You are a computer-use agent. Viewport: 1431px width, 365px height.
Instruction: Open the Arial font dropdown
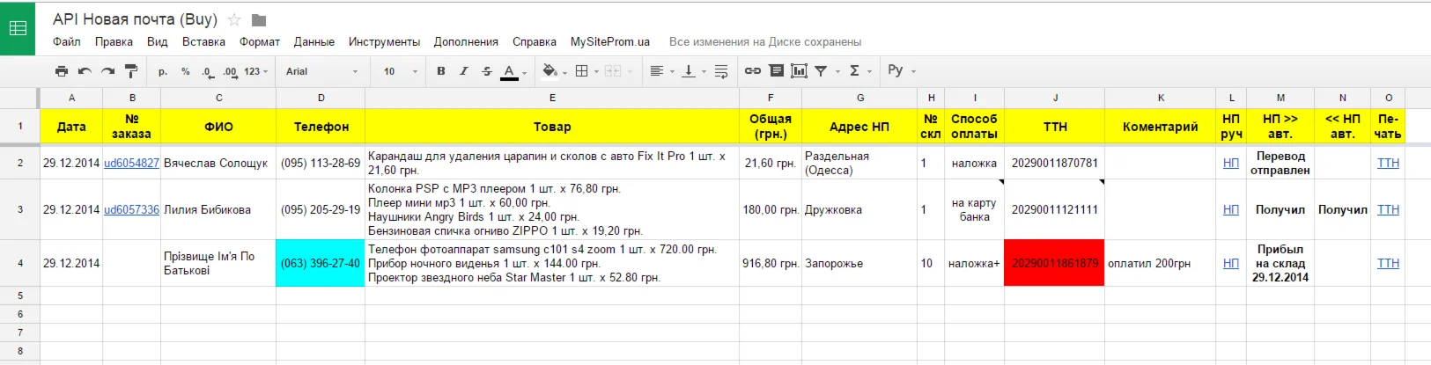[x=321, y=71]
